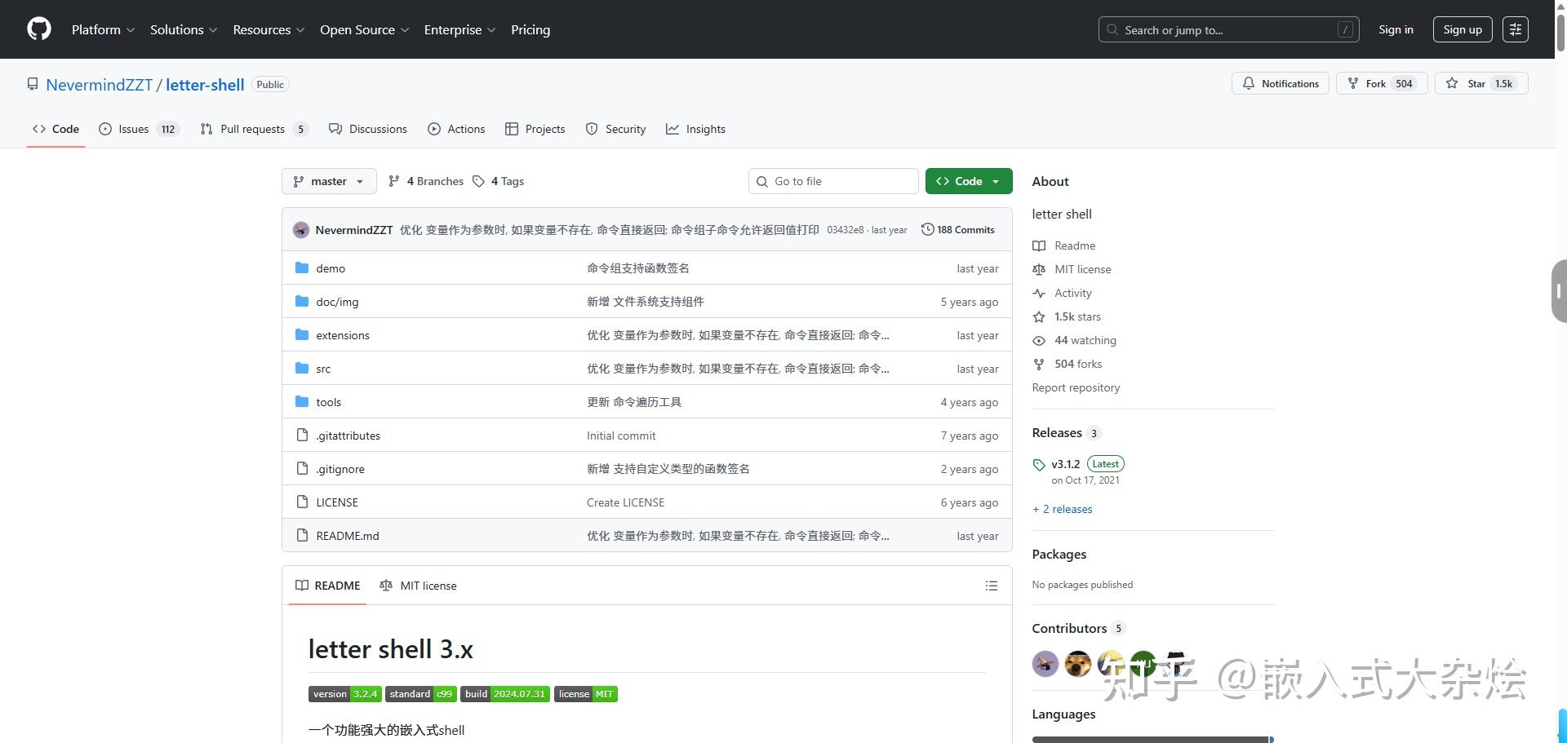This screenshot has width=1567, height=743.
Task: Click the build 2024.07.31 badge
Action: click(x=505, y=694)
